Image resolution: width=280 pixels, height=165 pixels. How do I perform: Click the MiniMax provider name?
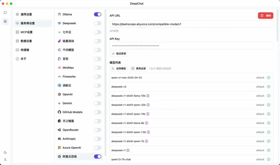68,68
